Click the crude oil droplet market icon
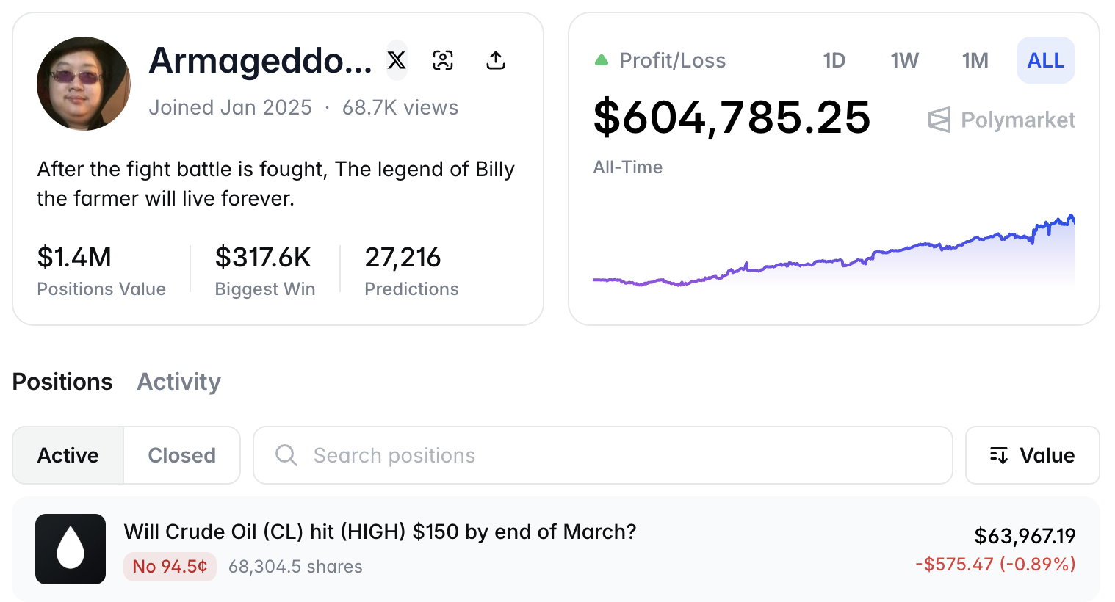1115x602 pixels. (x=71, y=549)
